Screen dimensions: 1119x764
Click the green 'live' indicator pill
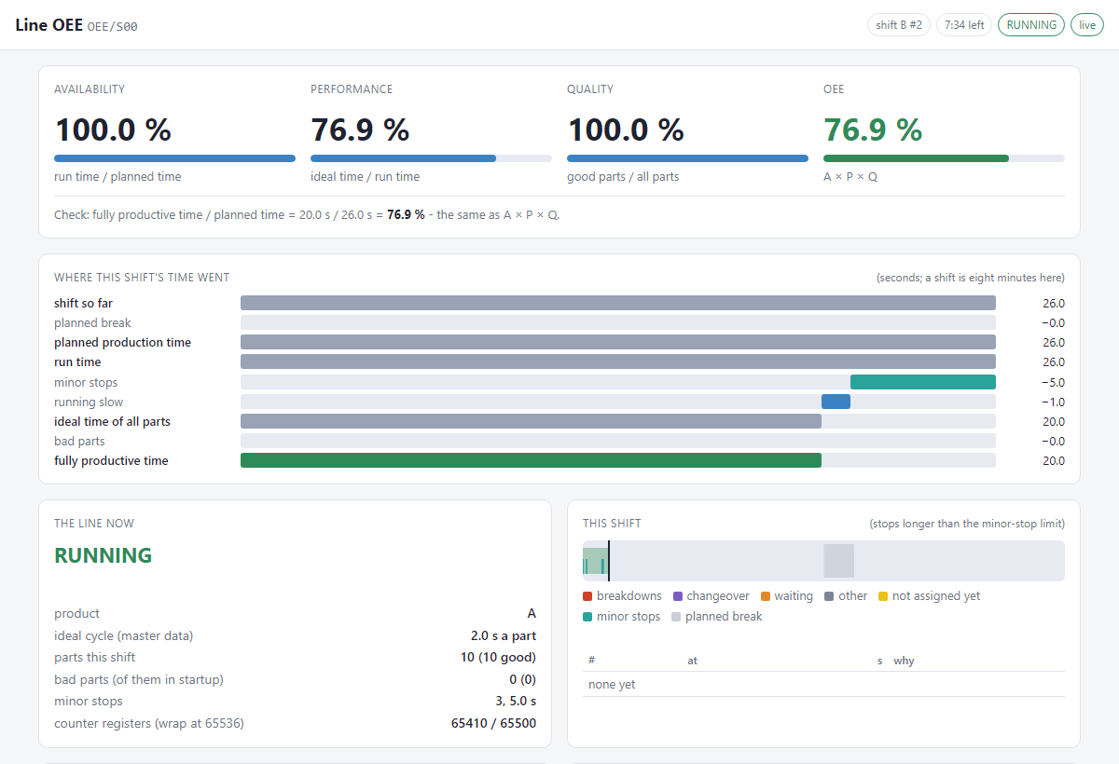point(1087,25)
